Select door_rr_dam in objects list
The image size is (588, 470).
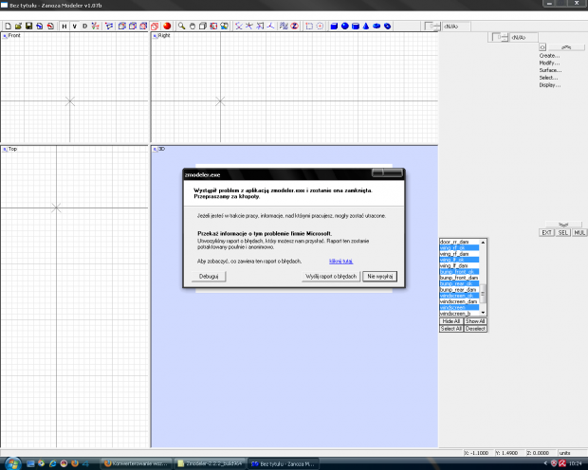click(x=459, y=242)
